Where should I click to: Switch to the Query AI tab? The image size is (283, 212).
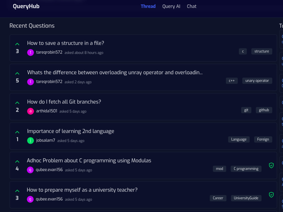(x=171, y=6)
